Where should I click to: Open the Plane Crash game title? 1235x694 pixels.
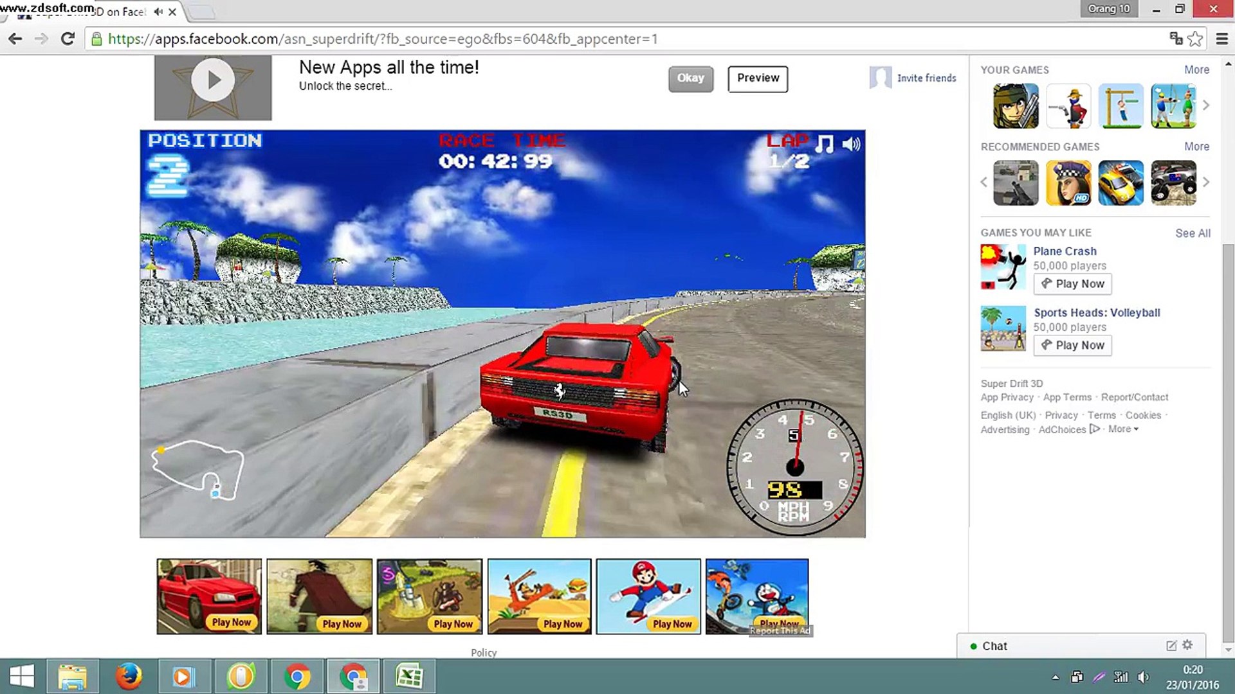click(1065, 251)
